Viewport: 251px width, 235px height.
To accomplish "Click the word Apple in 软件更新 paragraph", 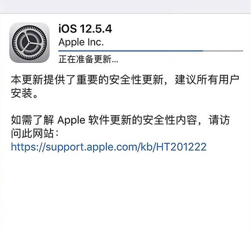I will [71, 120].
